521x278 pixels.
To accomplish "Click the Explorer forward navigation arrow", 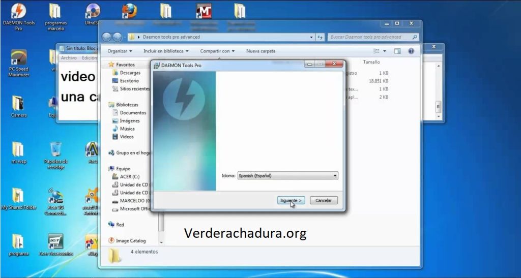I will (x=117, y=37).
